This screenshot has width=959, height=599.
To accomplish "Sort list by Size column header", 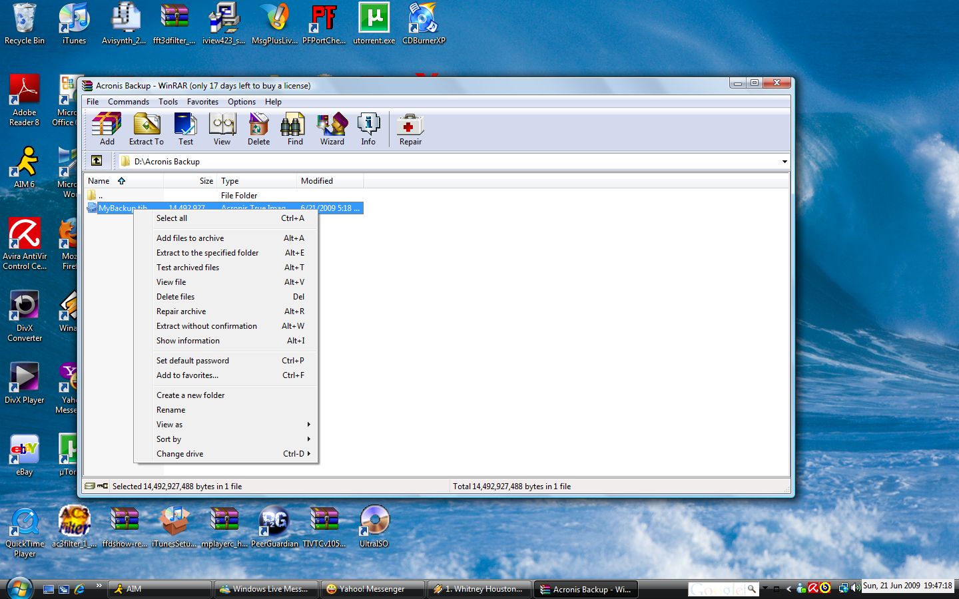I will point(190,181).
